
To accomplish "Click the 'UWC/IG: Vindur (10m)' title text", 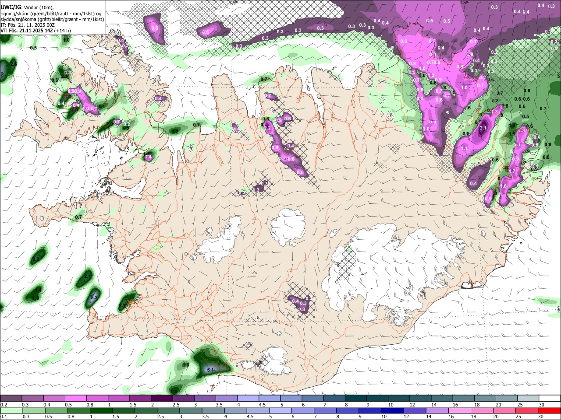I will pos(27,7).
